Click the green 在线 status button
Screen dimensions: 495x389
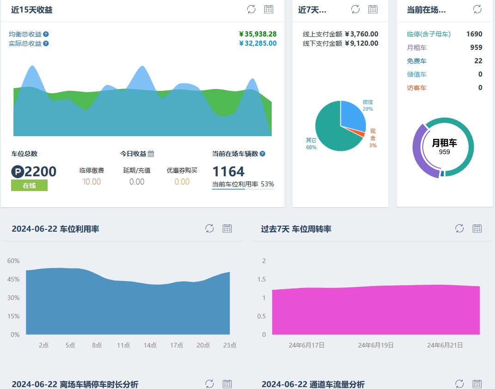click(x=29, y=186)
